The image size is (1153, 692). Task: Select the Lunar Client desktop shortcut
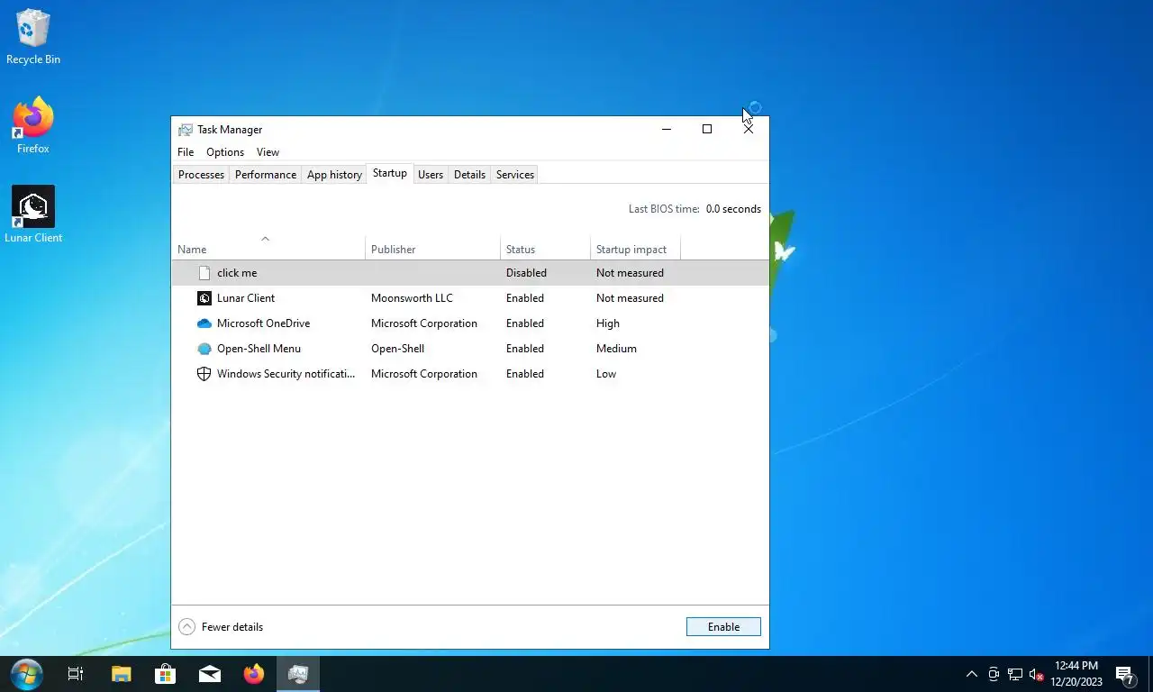click(33, 214)
